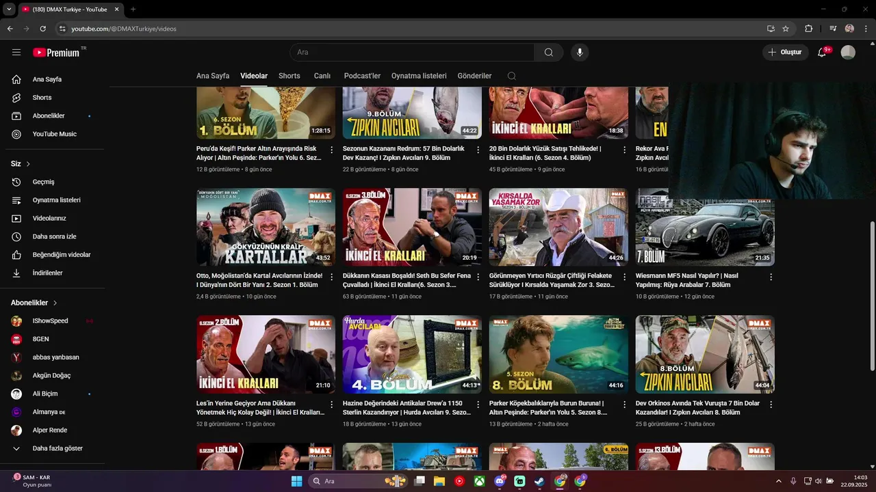Click the Chrome address bar URL

(123, 29)
